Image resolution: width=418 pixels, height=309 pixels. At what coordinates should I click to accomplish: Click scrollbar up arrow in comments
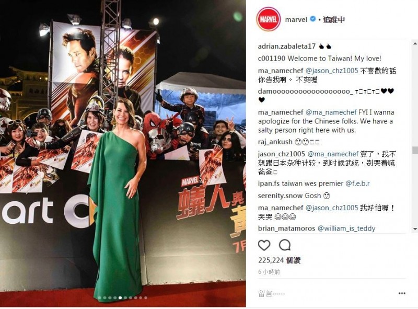click(x=415, y=43)
